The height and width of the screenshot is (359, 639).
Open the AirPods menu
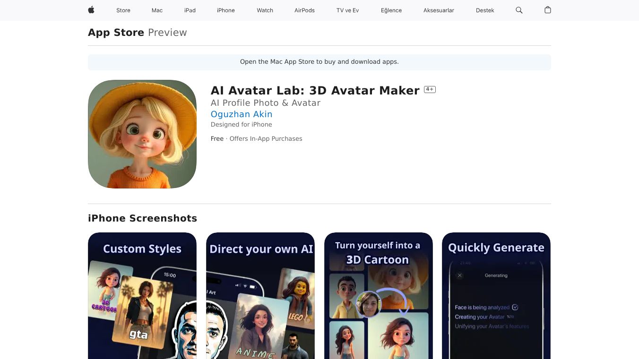304,10
